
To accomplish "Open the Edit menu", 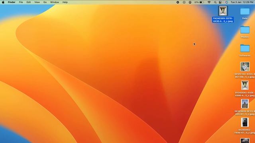I will coord(29,2).
